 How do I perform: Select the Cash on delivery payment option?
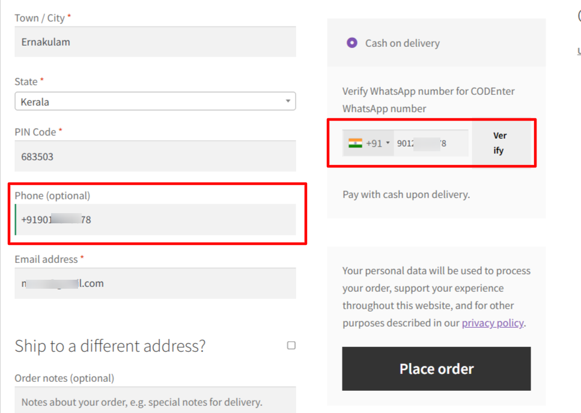351,43
